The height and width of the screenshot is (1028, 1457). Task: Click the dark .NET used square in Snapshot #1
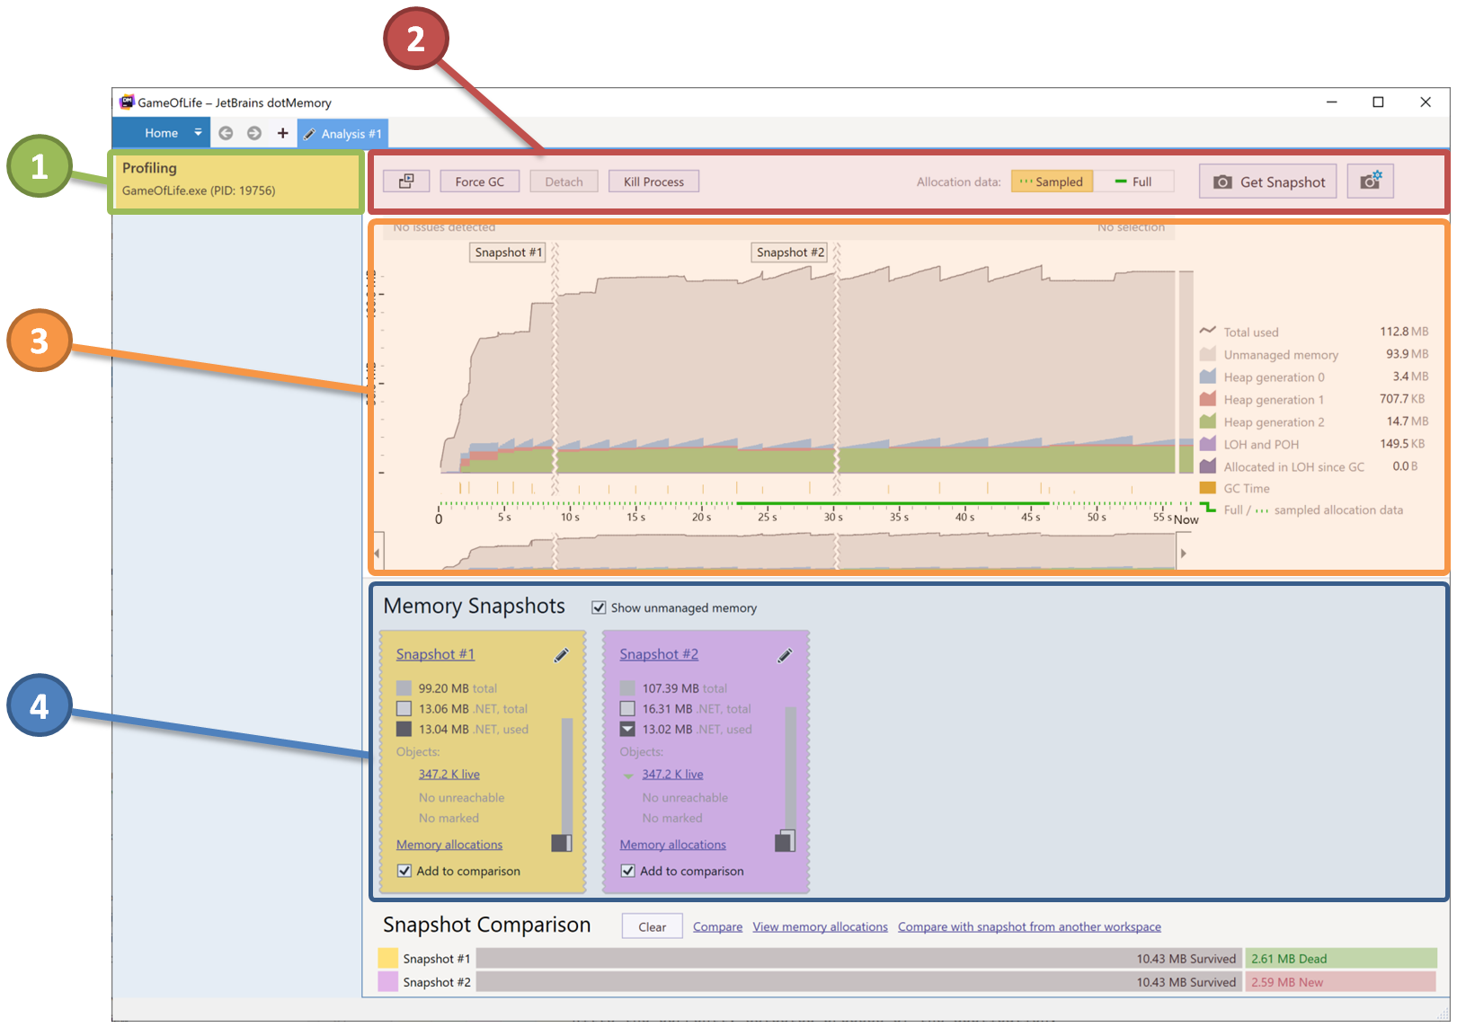click(x=404, y=729)
